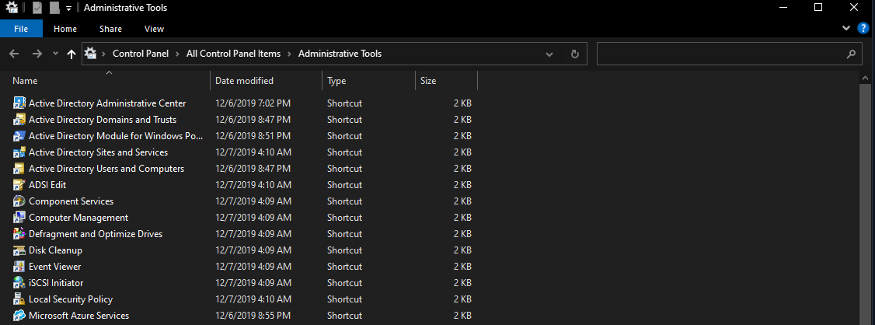Switch to the View tab
The width and height of the screenshot is (875, 325).
click(x=154, y=29)
